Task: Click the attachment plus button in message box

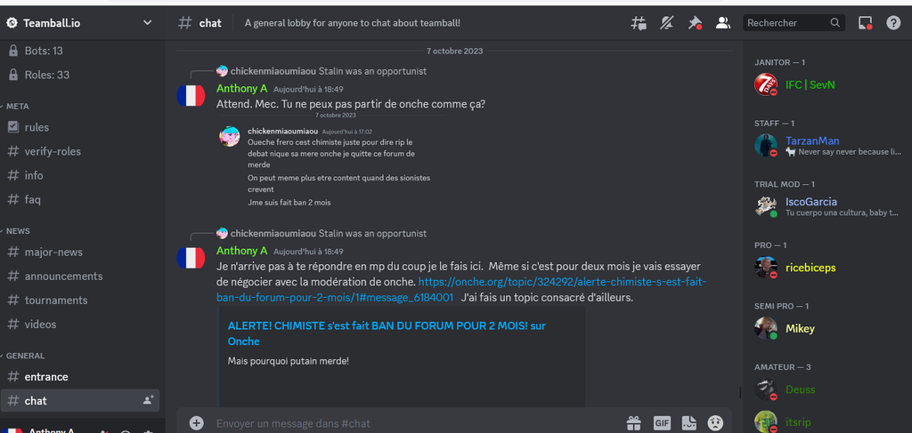Action: [197, 423]
